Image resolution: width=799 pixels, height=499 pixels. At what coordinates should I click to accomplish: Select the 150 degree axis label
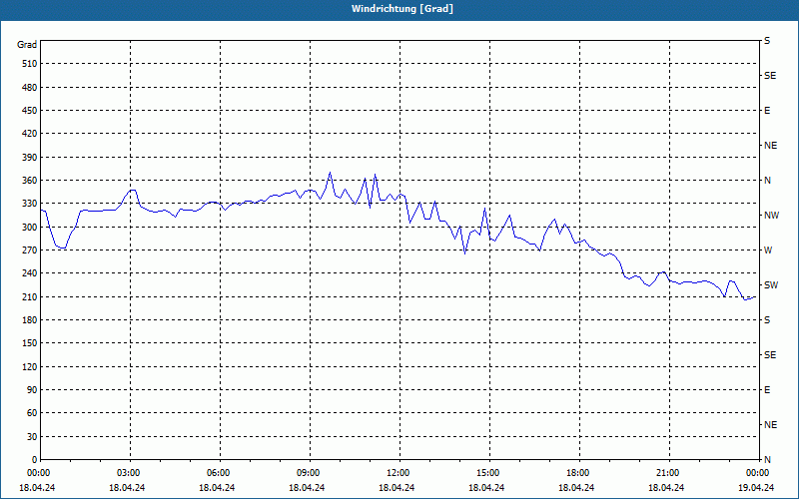[x=30, y=343]
